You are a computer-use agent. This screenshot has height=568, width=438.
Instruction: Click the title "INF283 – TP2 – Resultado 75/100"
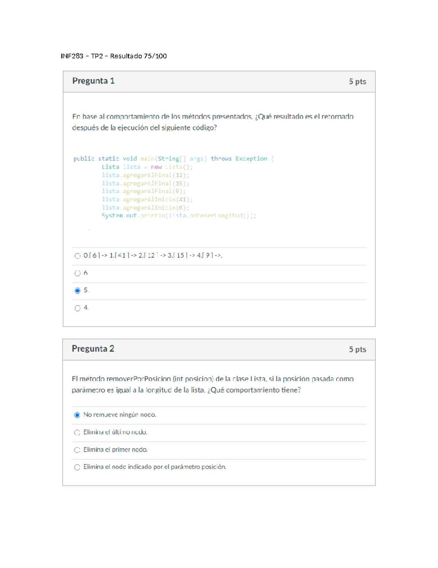coord(113,56)
